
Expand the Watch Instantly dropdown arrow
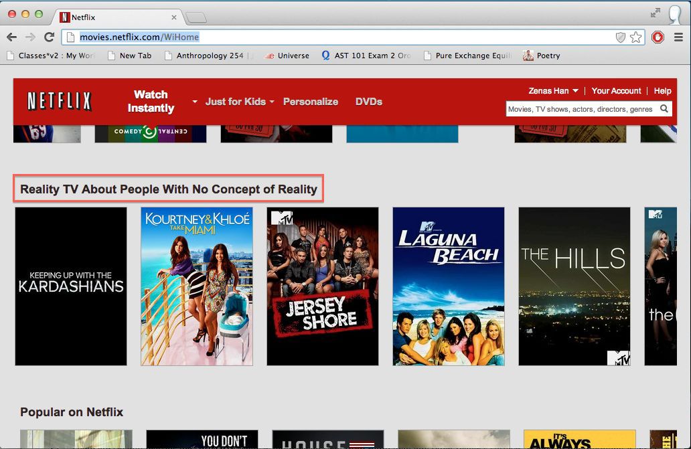(195, 102)
